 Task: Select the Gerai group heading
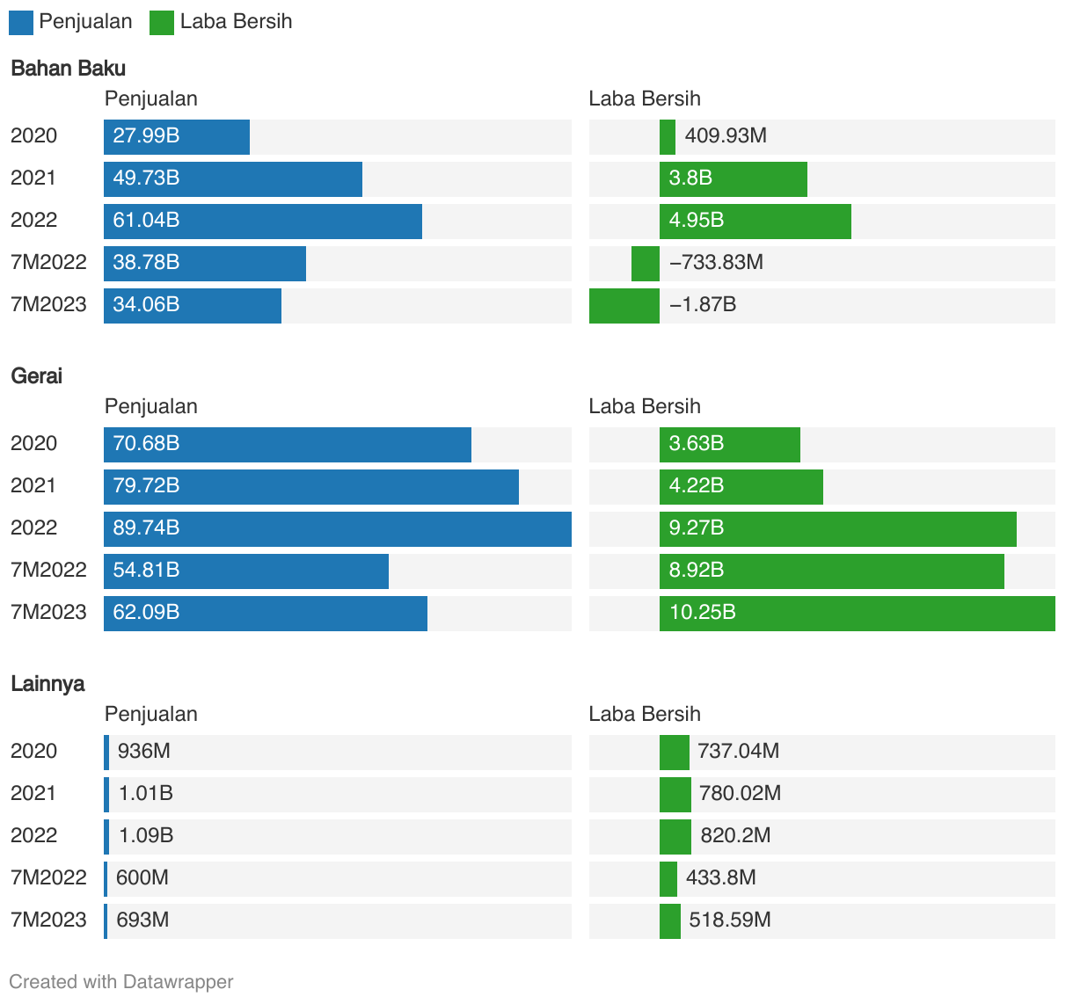coord(36,376)
